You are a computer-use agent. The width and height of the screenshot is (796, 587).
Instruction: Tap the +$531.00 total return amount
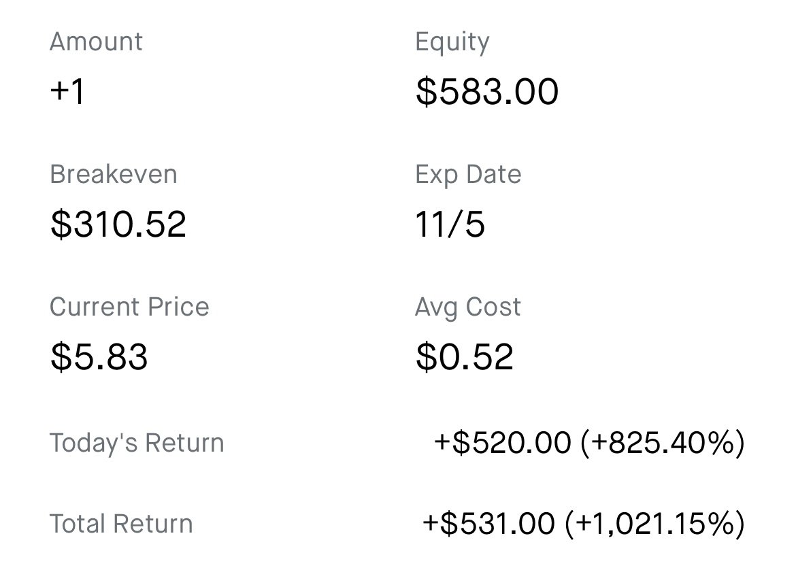tap(488, 524)
